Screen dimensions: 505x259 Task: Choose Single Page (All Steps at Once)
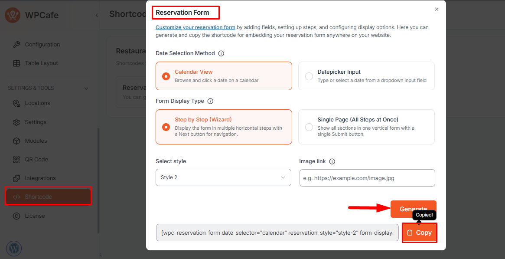click(309, 127)
